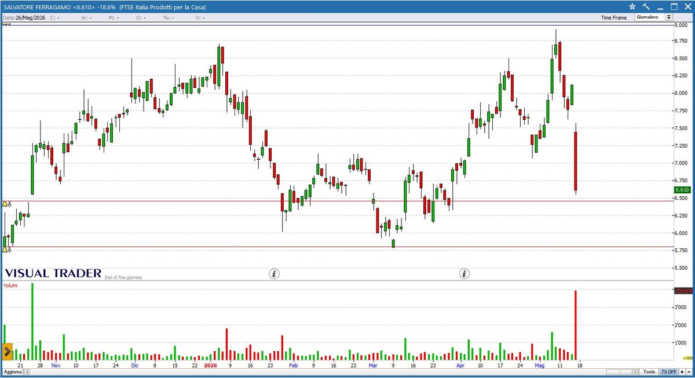Close the chart window
The image size is (695, 378).
tap(687, 6)
